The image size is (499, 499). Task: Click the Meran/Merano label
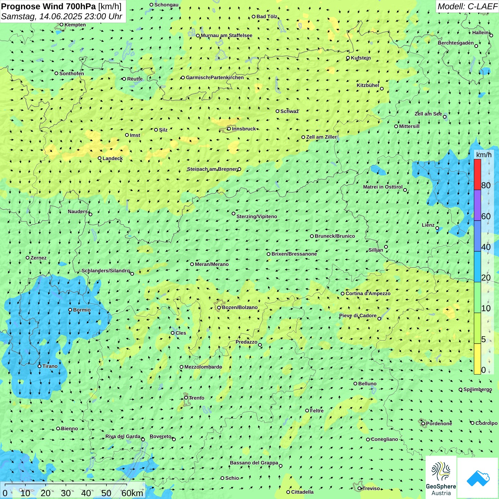(212, 264)
